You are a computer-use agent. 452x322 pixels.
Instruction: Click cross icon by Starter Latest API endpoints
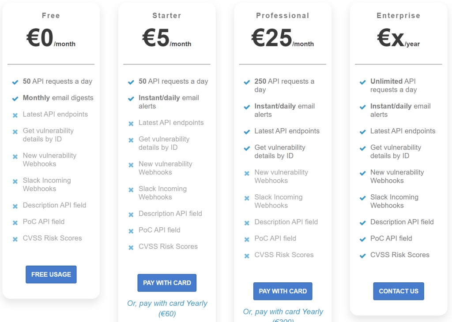click(x=131, y=124)
